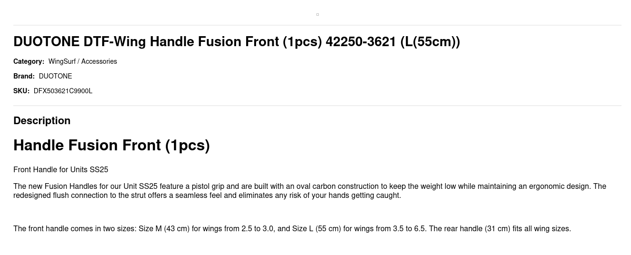Open the WingSurf category text
631x255 pixels.
[62, 61]
